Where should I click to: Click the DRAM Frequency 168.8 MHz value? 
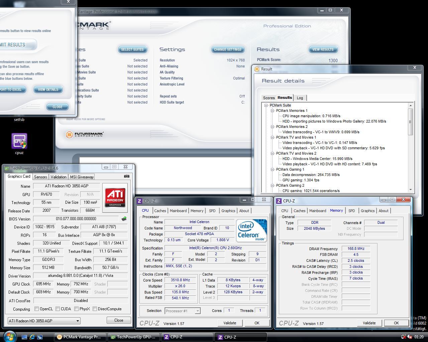click(356, 248)
